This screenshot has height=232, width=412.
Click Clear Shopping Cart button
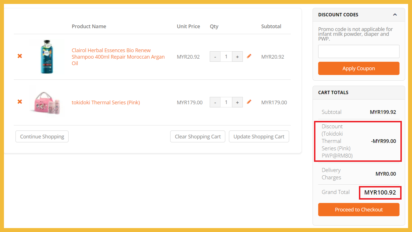198,136
